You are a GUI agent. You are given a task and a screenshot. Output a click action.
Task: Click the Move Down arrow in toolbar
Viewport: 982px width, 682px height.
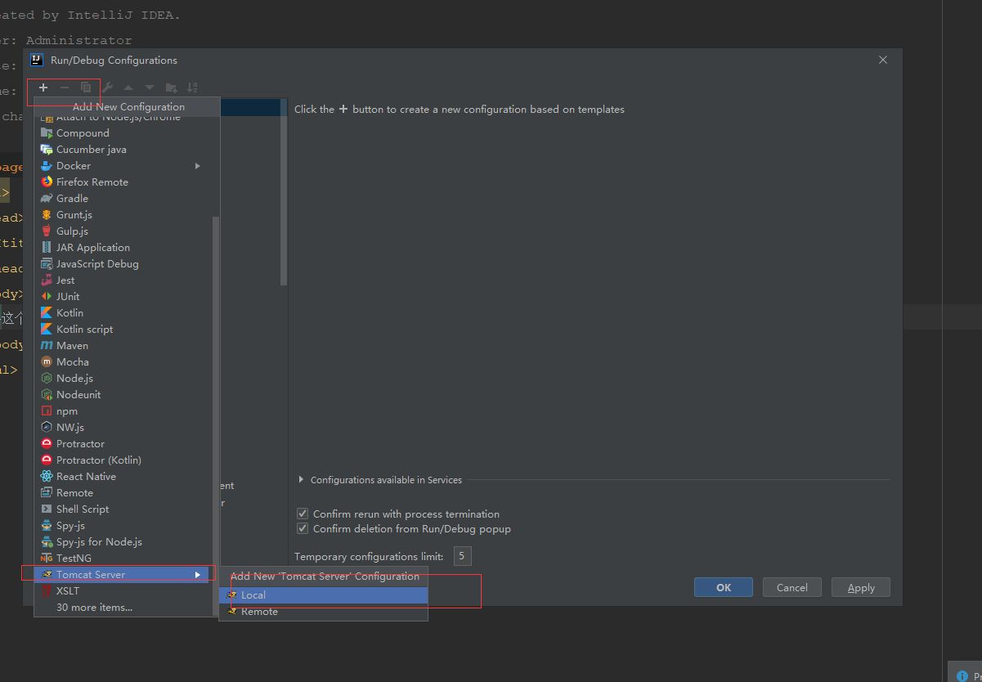coord(150,87)
